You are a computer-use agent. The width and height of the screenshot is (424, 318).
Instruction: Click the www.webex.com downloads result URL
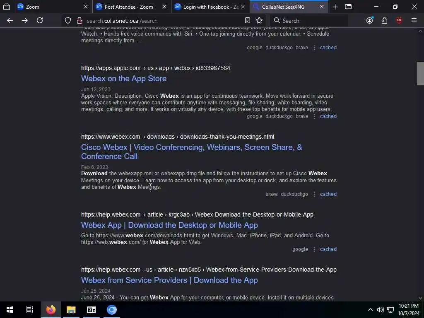coord(178,137)
